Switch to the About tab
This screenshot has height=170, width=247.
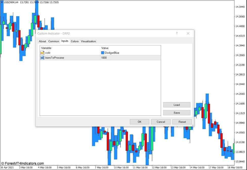pyautogui.click(x=42, y=41)
